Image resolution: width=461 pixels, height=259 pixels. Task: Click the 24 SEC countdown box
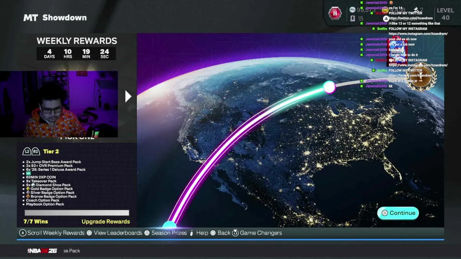pyautogui.click(x=104, y=54)
